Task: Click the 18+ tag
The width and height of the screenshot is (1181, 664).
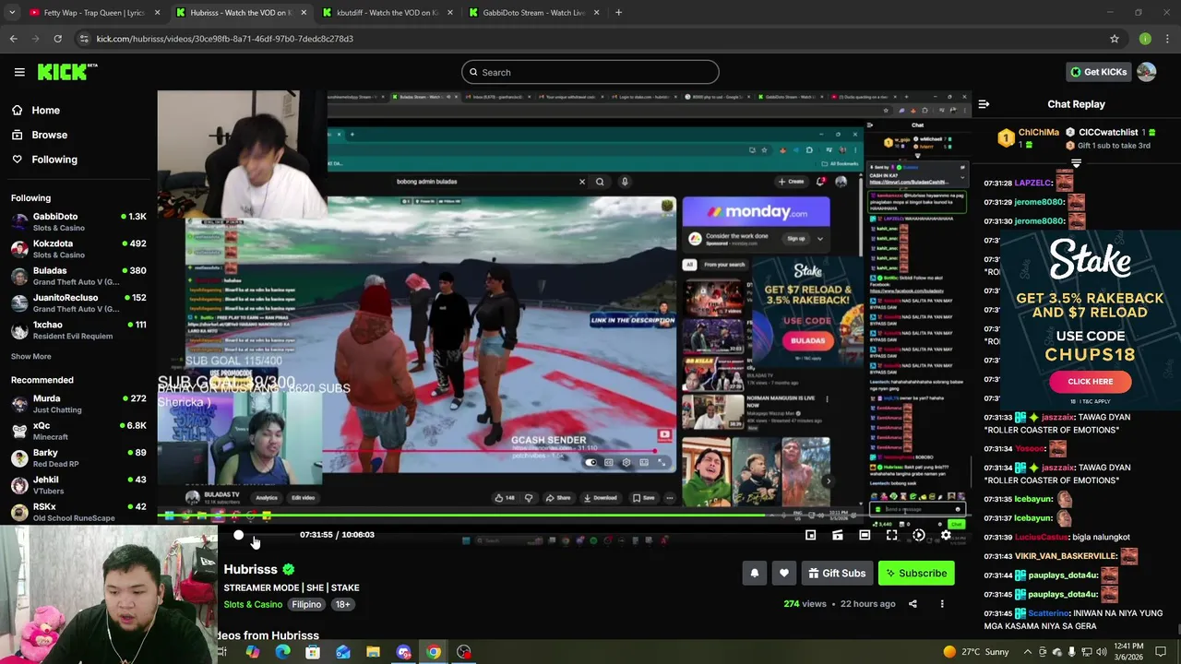Action: 342,604
